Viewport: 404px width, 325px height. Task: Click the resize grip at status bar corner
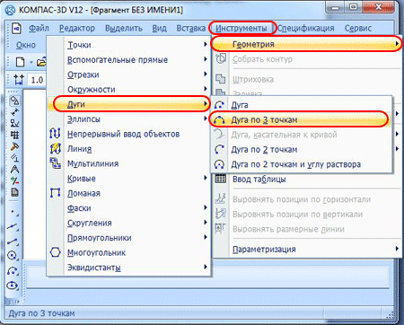pos(390,314)
